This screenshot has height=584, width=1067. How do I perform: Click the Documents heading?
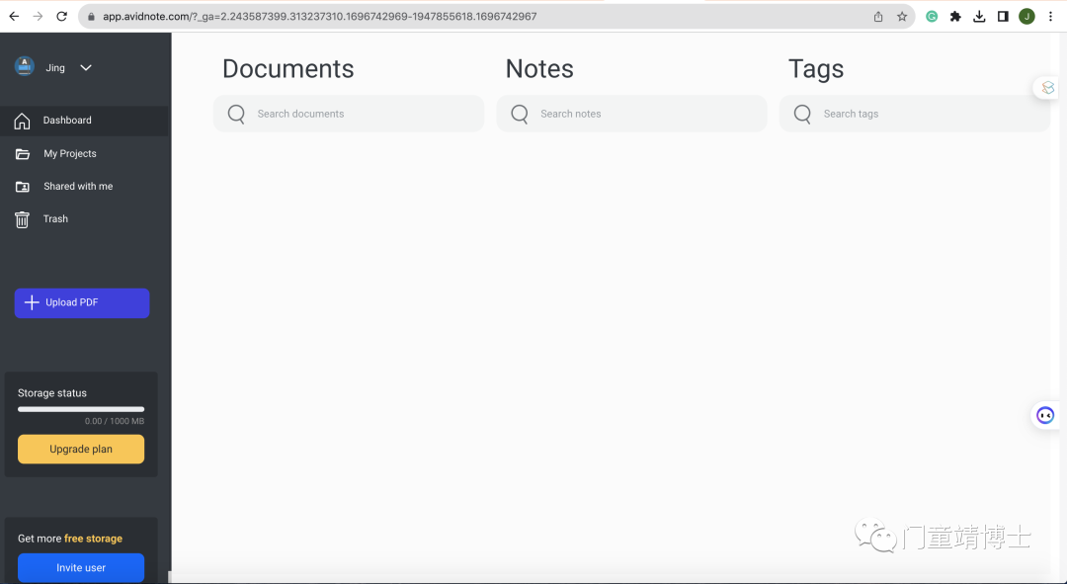287,69
